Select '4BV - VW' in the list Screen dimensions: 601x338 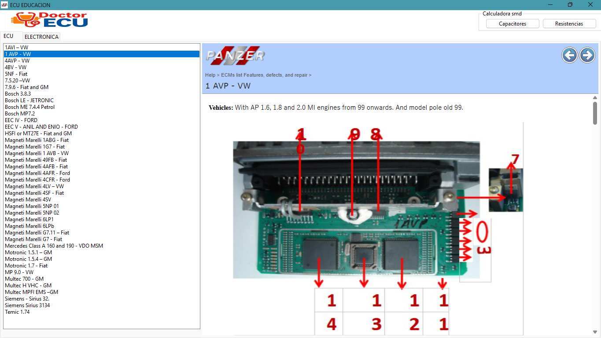tap(102, 67)
